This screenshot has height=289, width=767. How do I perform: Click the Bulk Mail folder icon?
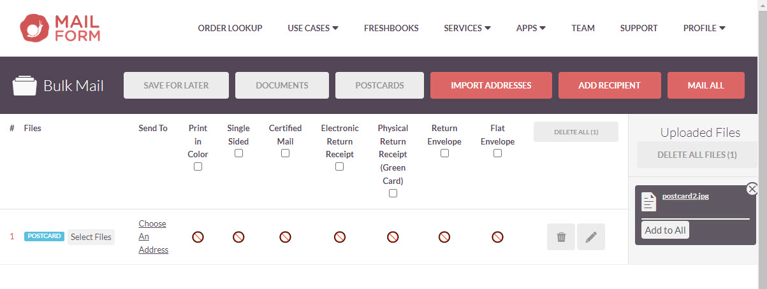click(25, 86)
